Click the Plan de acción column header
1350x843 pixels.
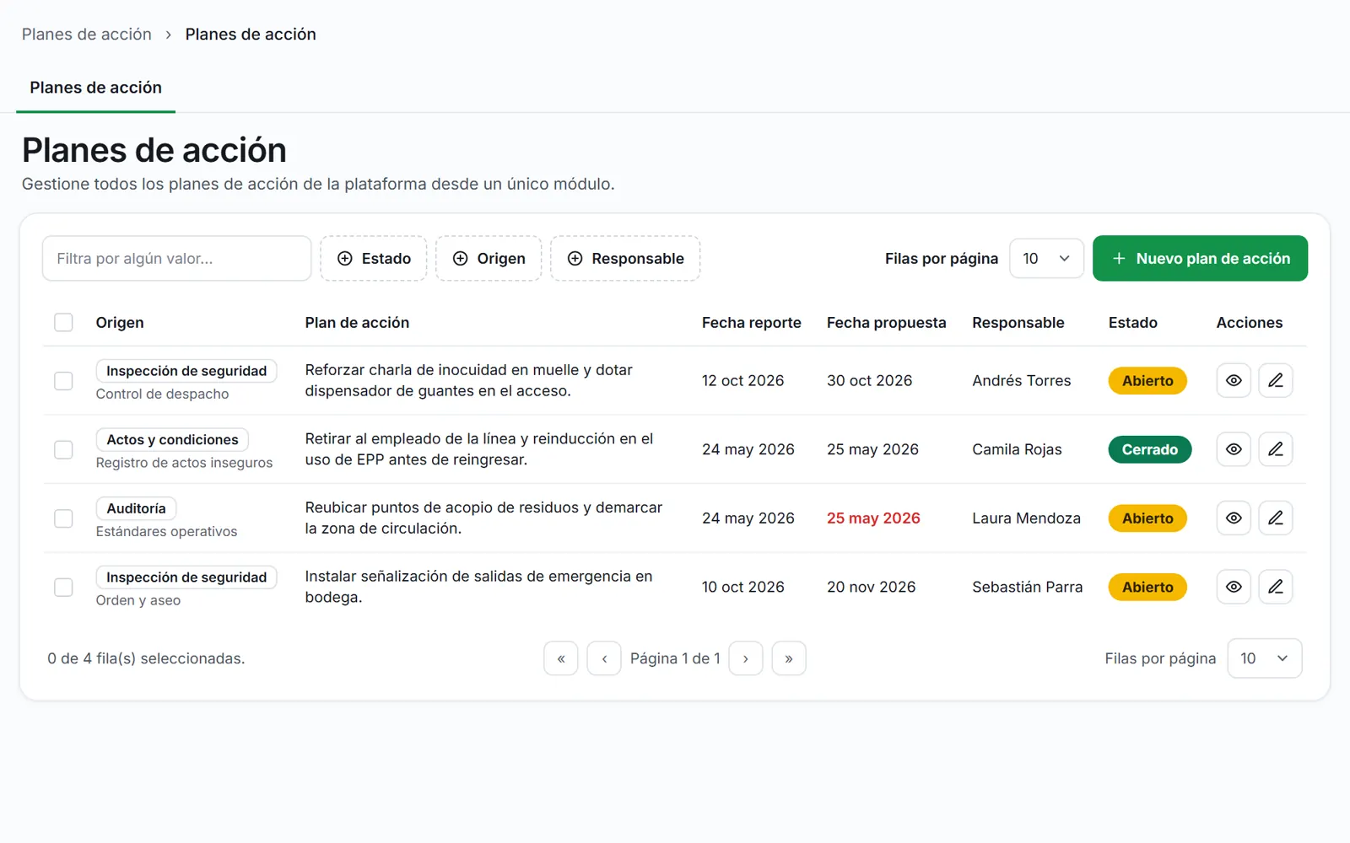(357, 323)
